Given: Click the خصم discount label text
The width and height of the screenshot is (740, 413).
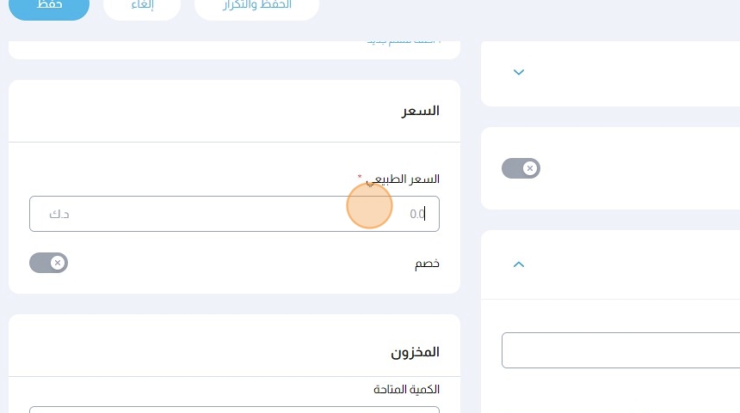Looking at the screenshot, I should point(427,264).
